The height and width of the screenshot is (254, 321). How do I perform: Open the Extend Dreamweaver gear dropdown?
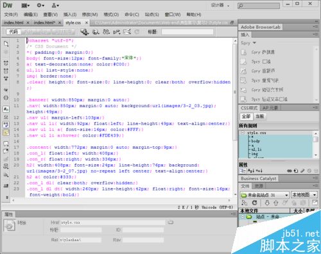[40, 5]
